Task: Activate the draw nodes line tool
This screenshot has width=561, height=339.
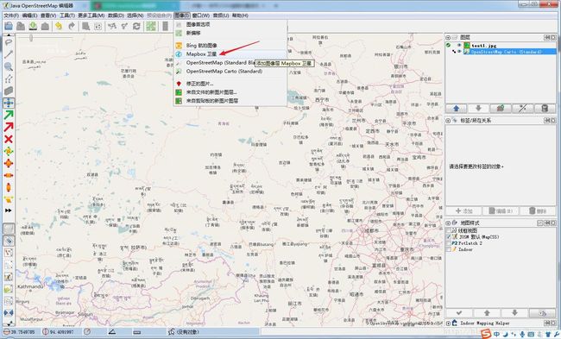Action: 9,54
